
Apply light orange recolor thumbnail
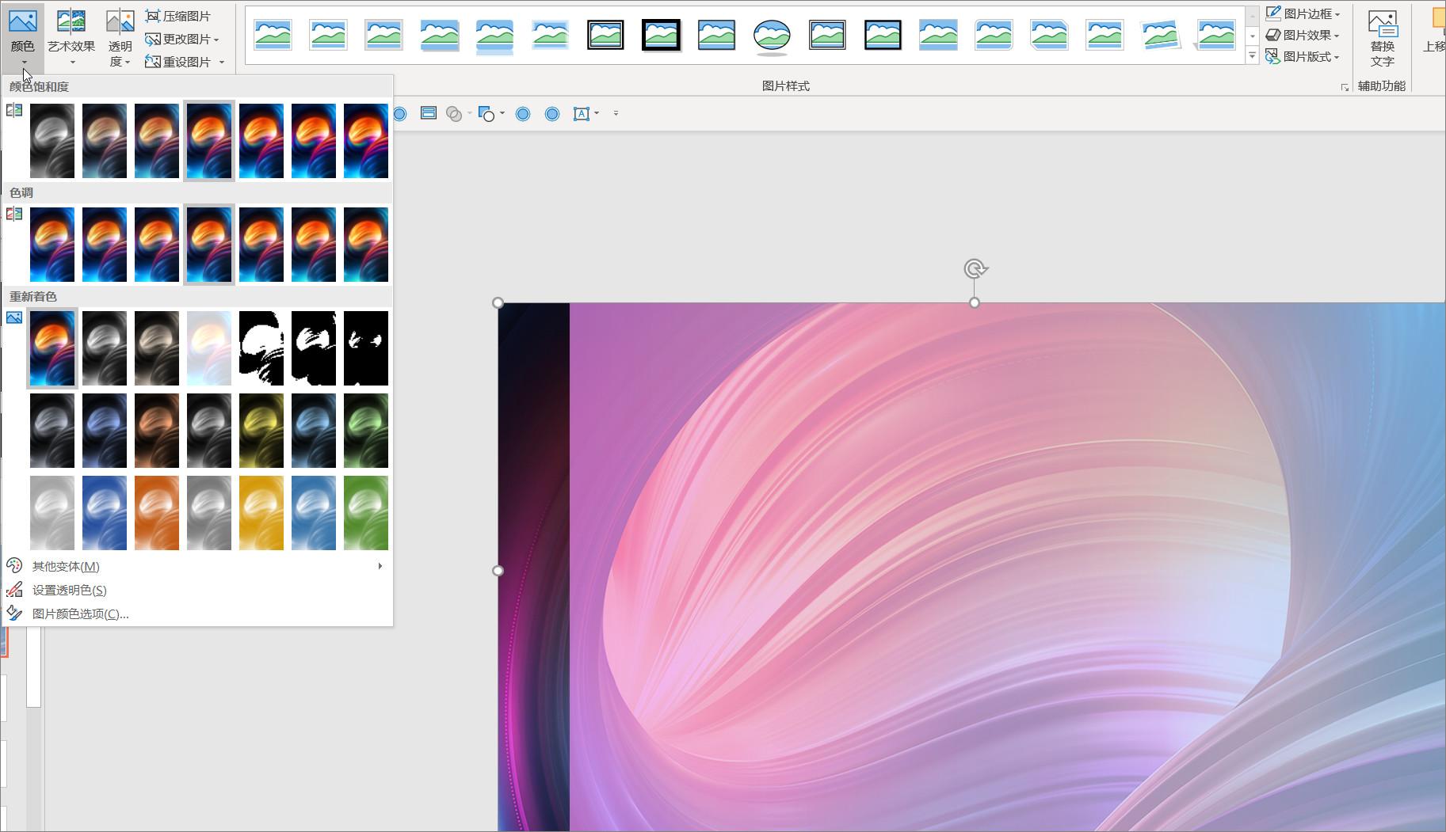point(157,513)
